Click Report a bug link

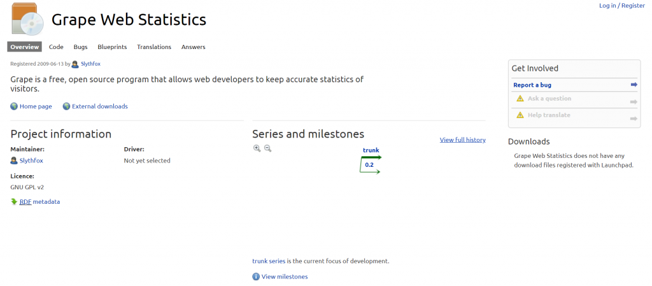(x=532, y=85)
